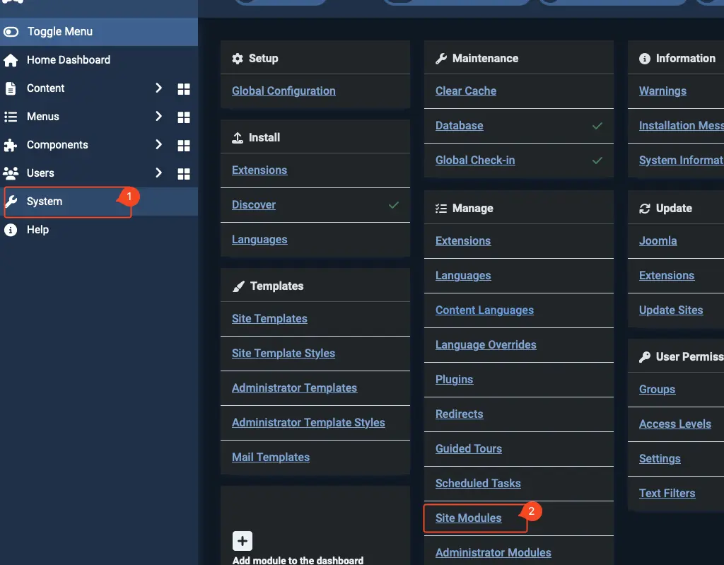Expand the Users submenu arrow
Image resolution: width=724 pixels, height=565 pixels.
[158, 173]
